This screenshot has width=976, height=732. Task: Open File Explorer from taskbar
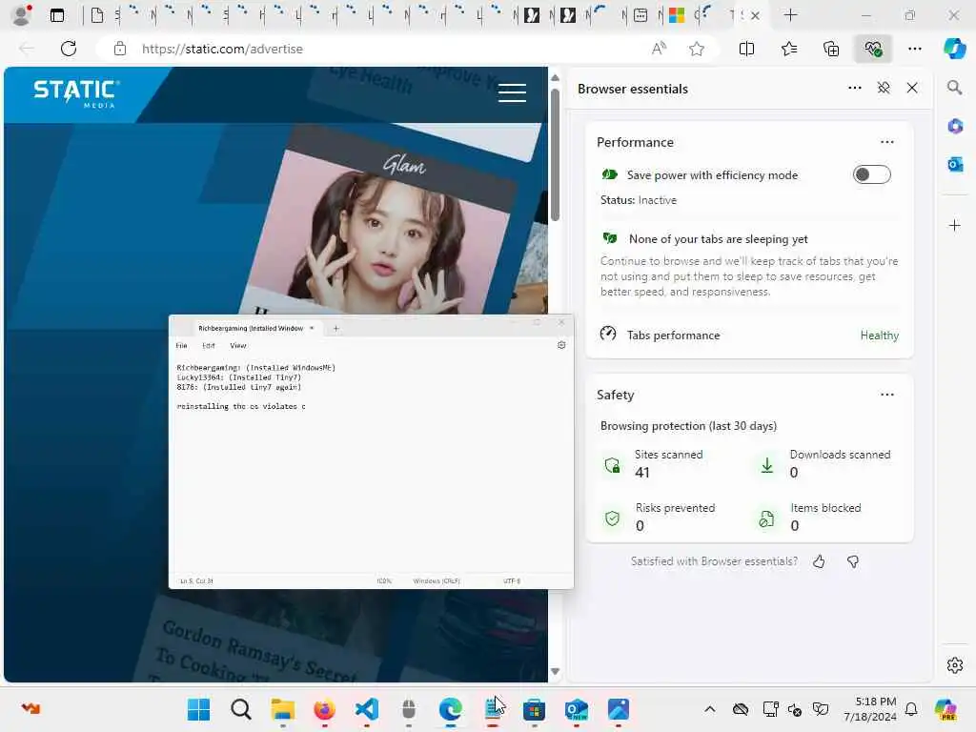point(282,709)
